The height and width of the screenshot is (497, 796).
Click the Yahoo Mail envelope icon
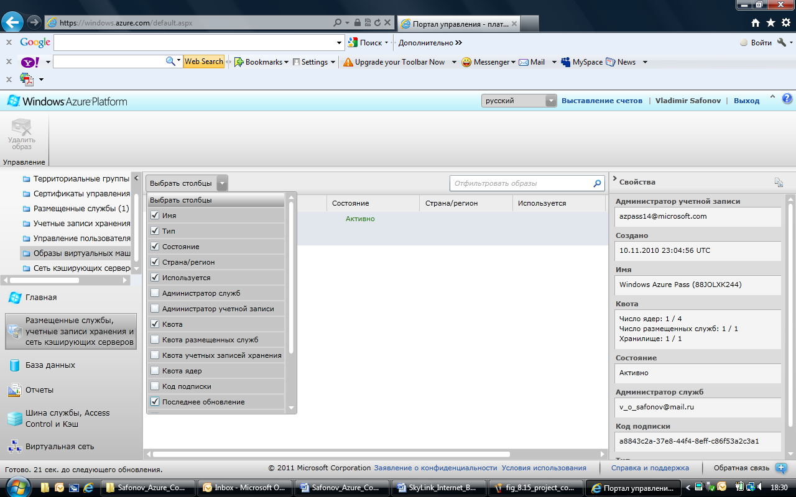[x=524, y=62]
